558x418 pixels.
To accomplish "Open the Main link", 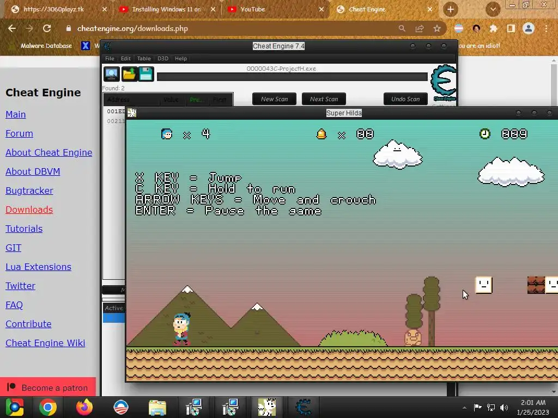I will 16,114.
